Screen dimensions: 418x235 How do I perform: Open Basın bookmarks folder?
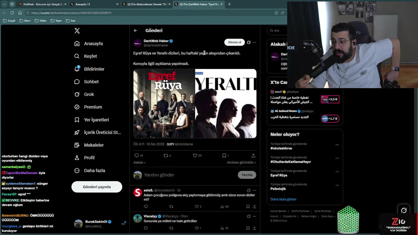pos(25,21)
